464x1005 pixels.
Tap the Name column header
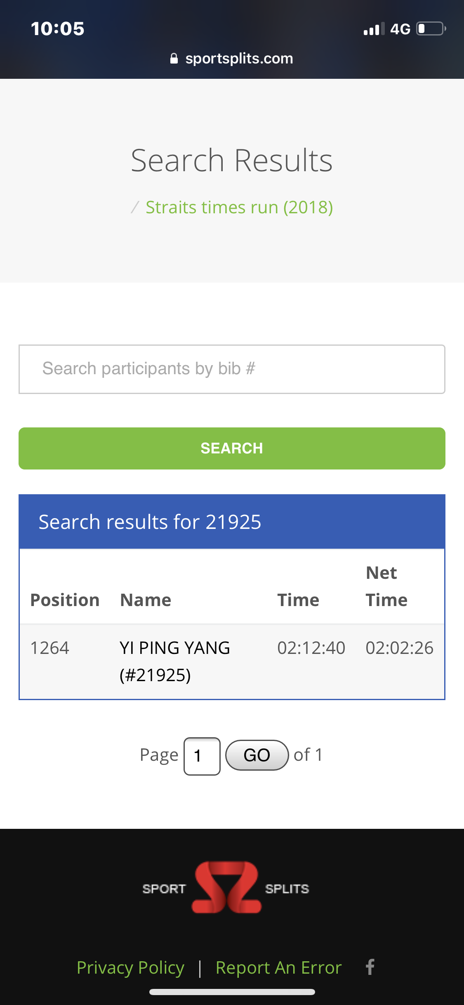point(146,600)
